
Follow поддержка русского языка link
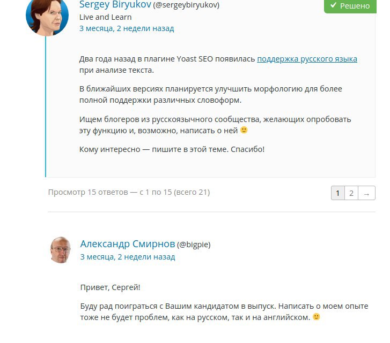point(307,59)
